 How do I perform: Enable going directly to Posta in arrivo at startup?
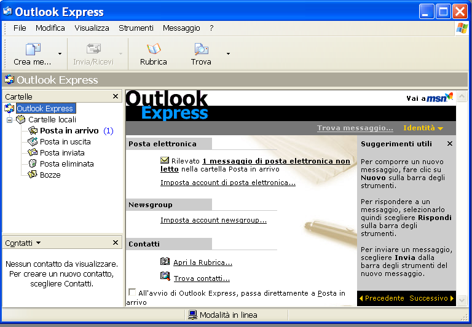tap(132, 292)
